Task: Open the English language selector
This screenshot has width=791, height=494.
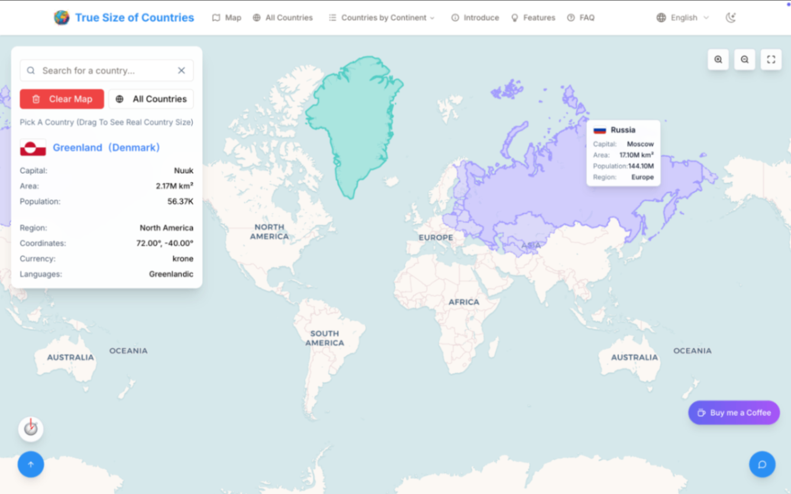Action: click(683, 18)
